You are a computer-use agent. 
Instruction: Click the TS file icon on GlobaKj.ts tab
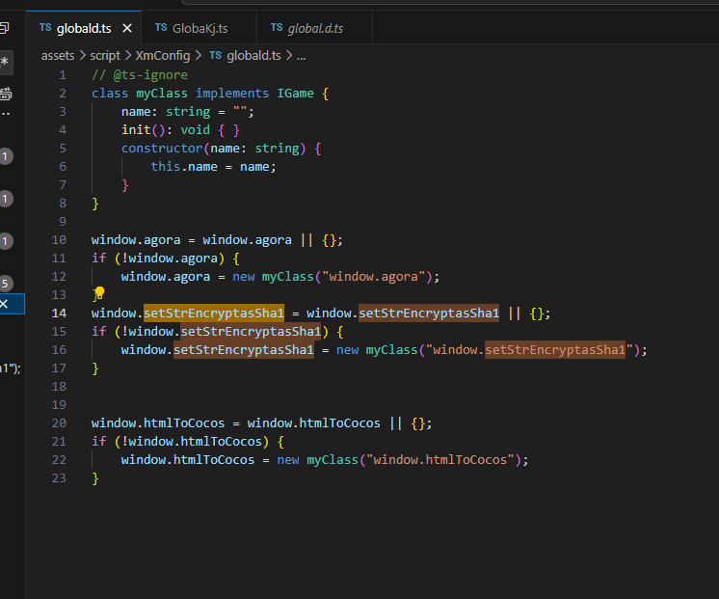pos(161,28)
